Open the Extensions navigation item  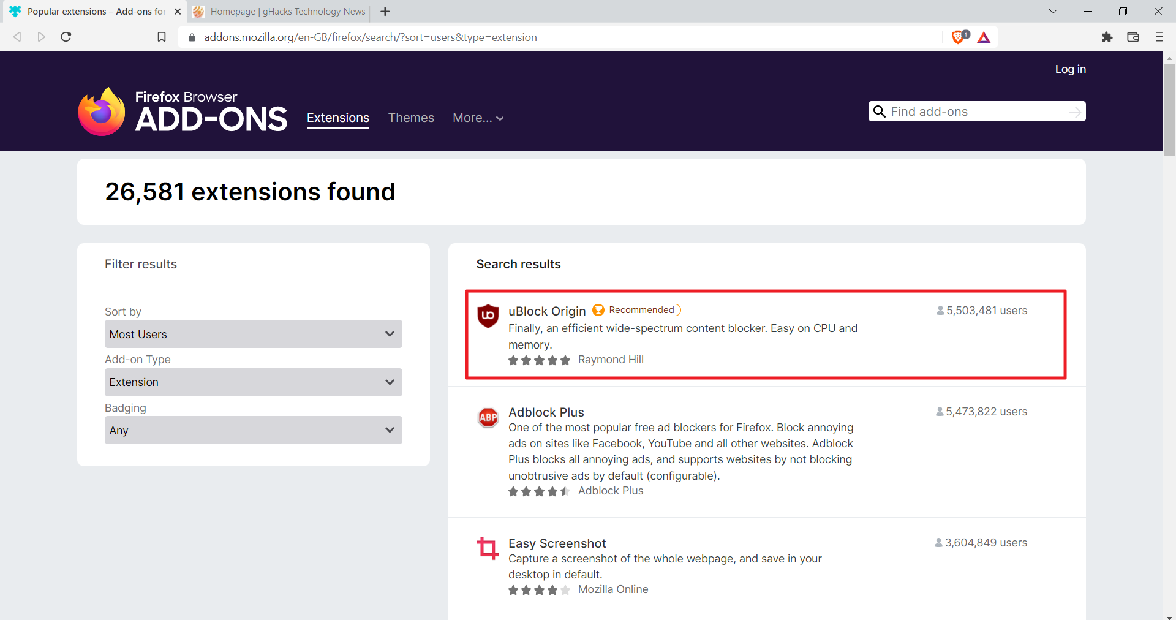[338, 118]
